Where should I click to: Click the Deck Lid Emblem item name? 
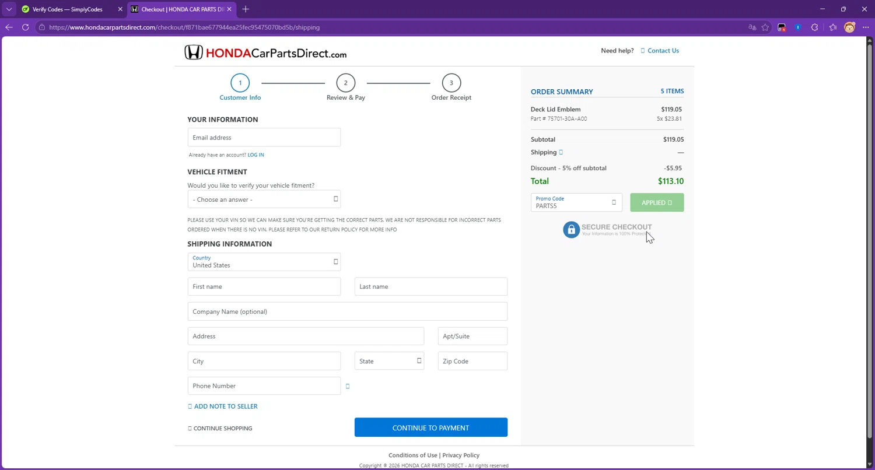coord(555,110)
